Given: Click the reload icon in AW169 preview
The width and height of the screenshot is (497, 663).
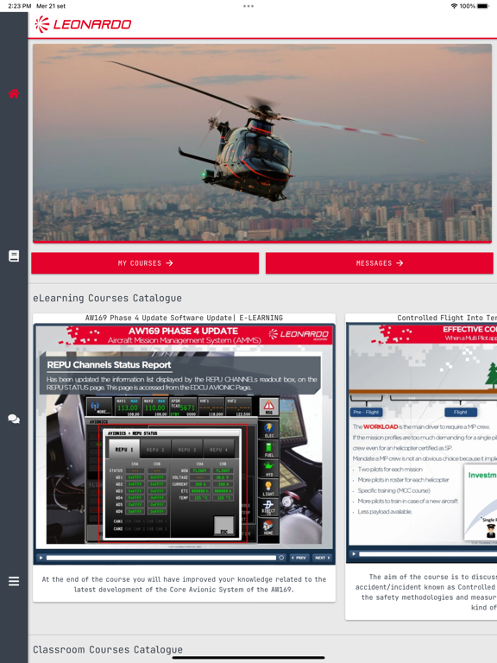Looking at the screenshot, I should point(281,558).
